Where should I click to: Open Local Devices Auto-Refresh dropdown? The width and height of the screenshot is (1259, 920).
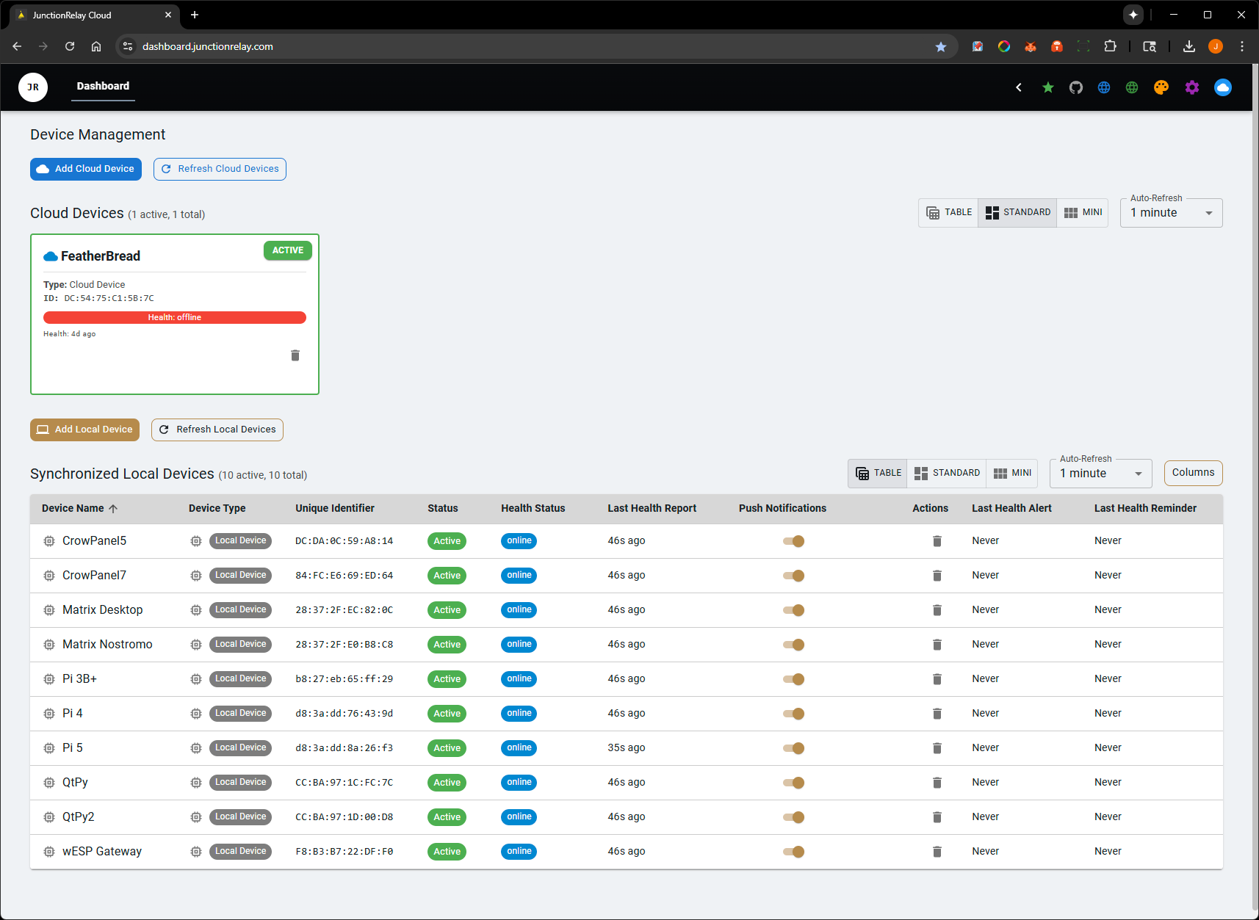pos(1100,474)
